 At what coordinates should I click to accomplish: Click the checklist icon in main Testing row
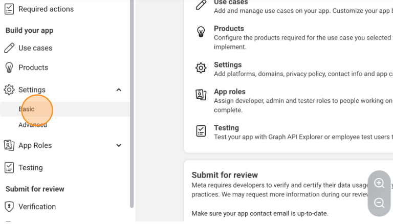pos(201,131)
